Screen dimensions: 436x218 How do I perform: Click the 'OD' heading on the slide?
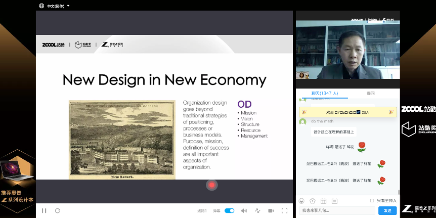click(244, 104)
